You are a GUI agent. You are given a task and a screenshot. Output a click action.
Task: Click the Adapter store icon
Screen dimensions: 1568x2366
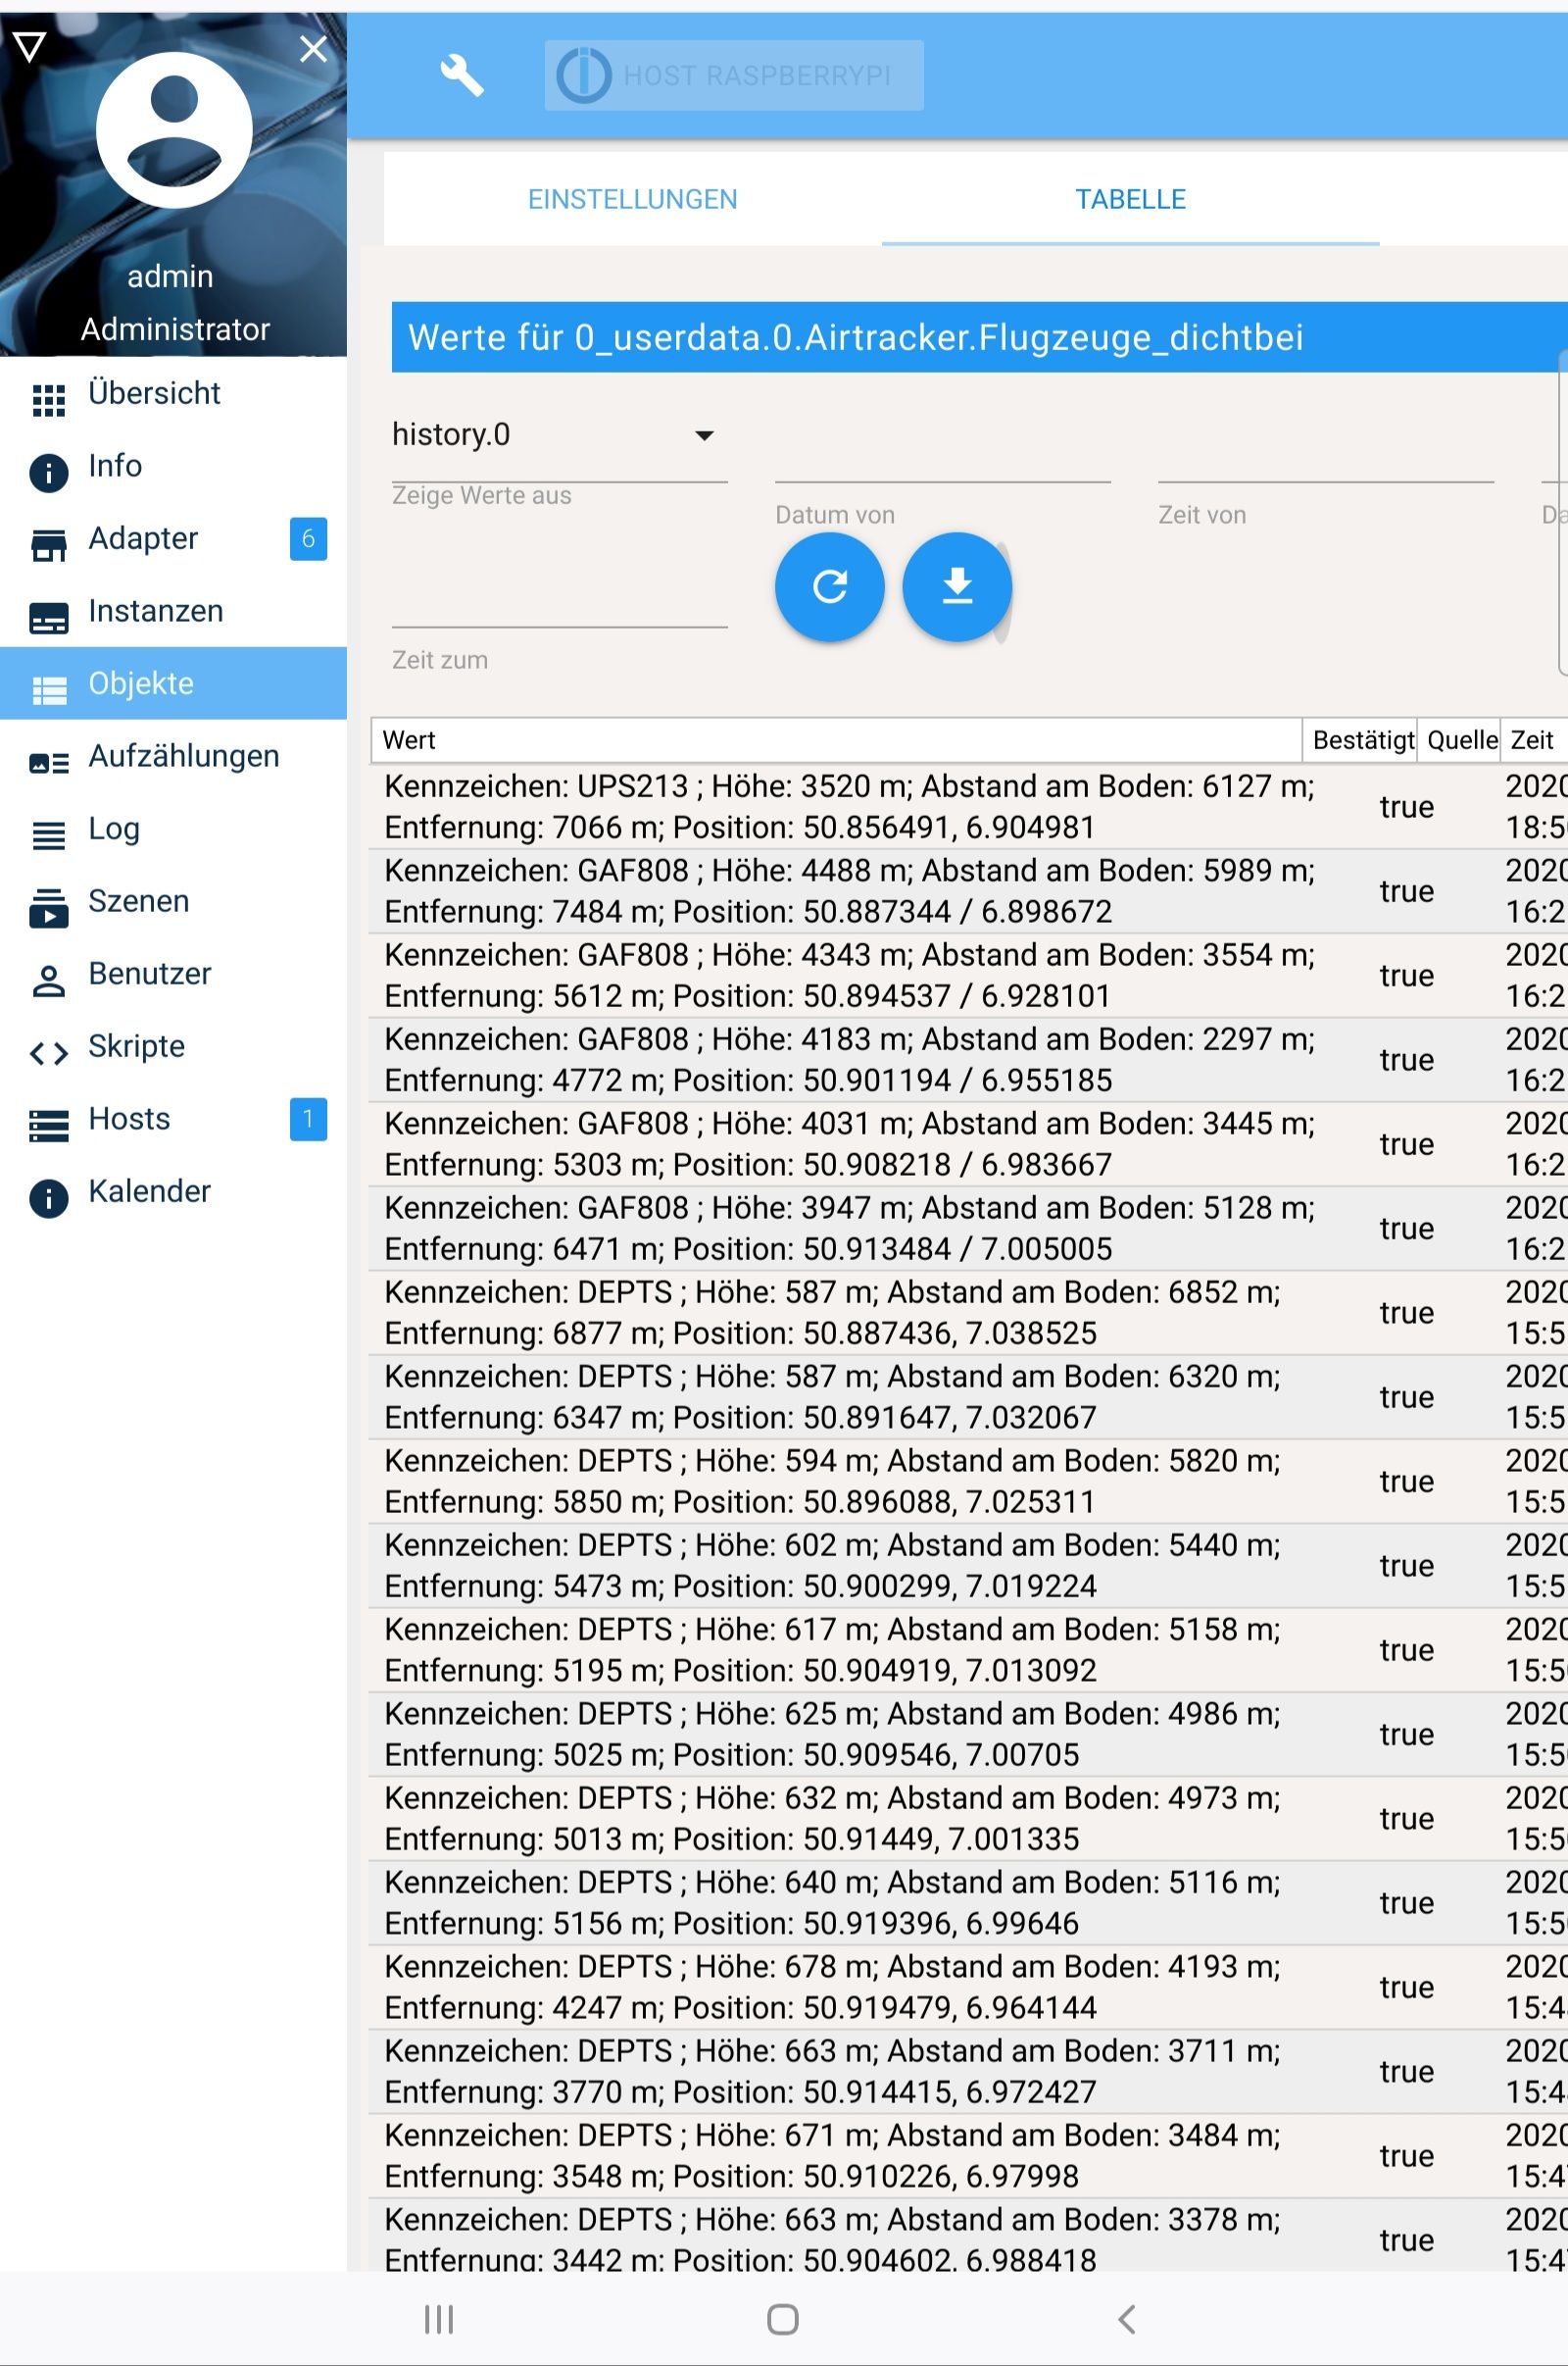pos(48,545)
